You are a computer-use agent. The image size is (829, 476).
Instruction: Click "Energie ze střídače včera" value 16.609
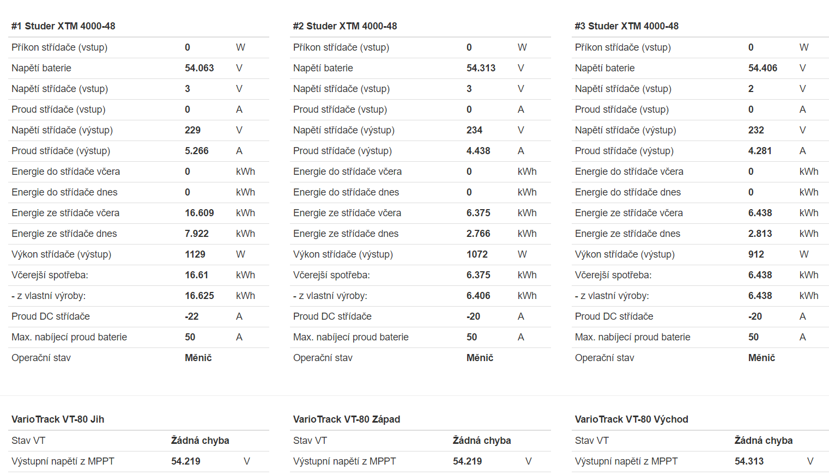(x=199, y=213)
